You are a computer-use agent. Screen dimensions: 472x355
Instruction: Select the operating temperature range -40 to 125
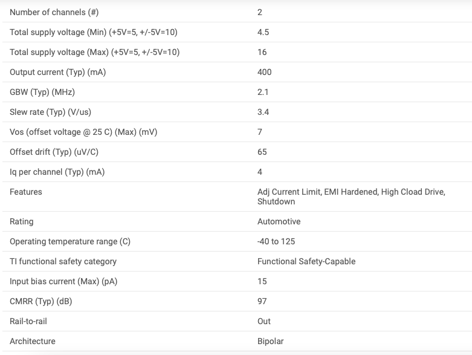coord(276,241)
